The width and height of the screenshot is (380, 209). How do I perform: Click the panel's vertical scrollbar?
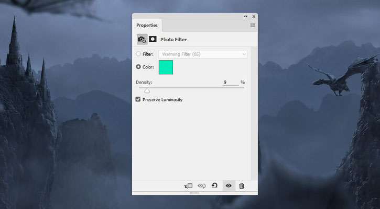tap(254, 113)
